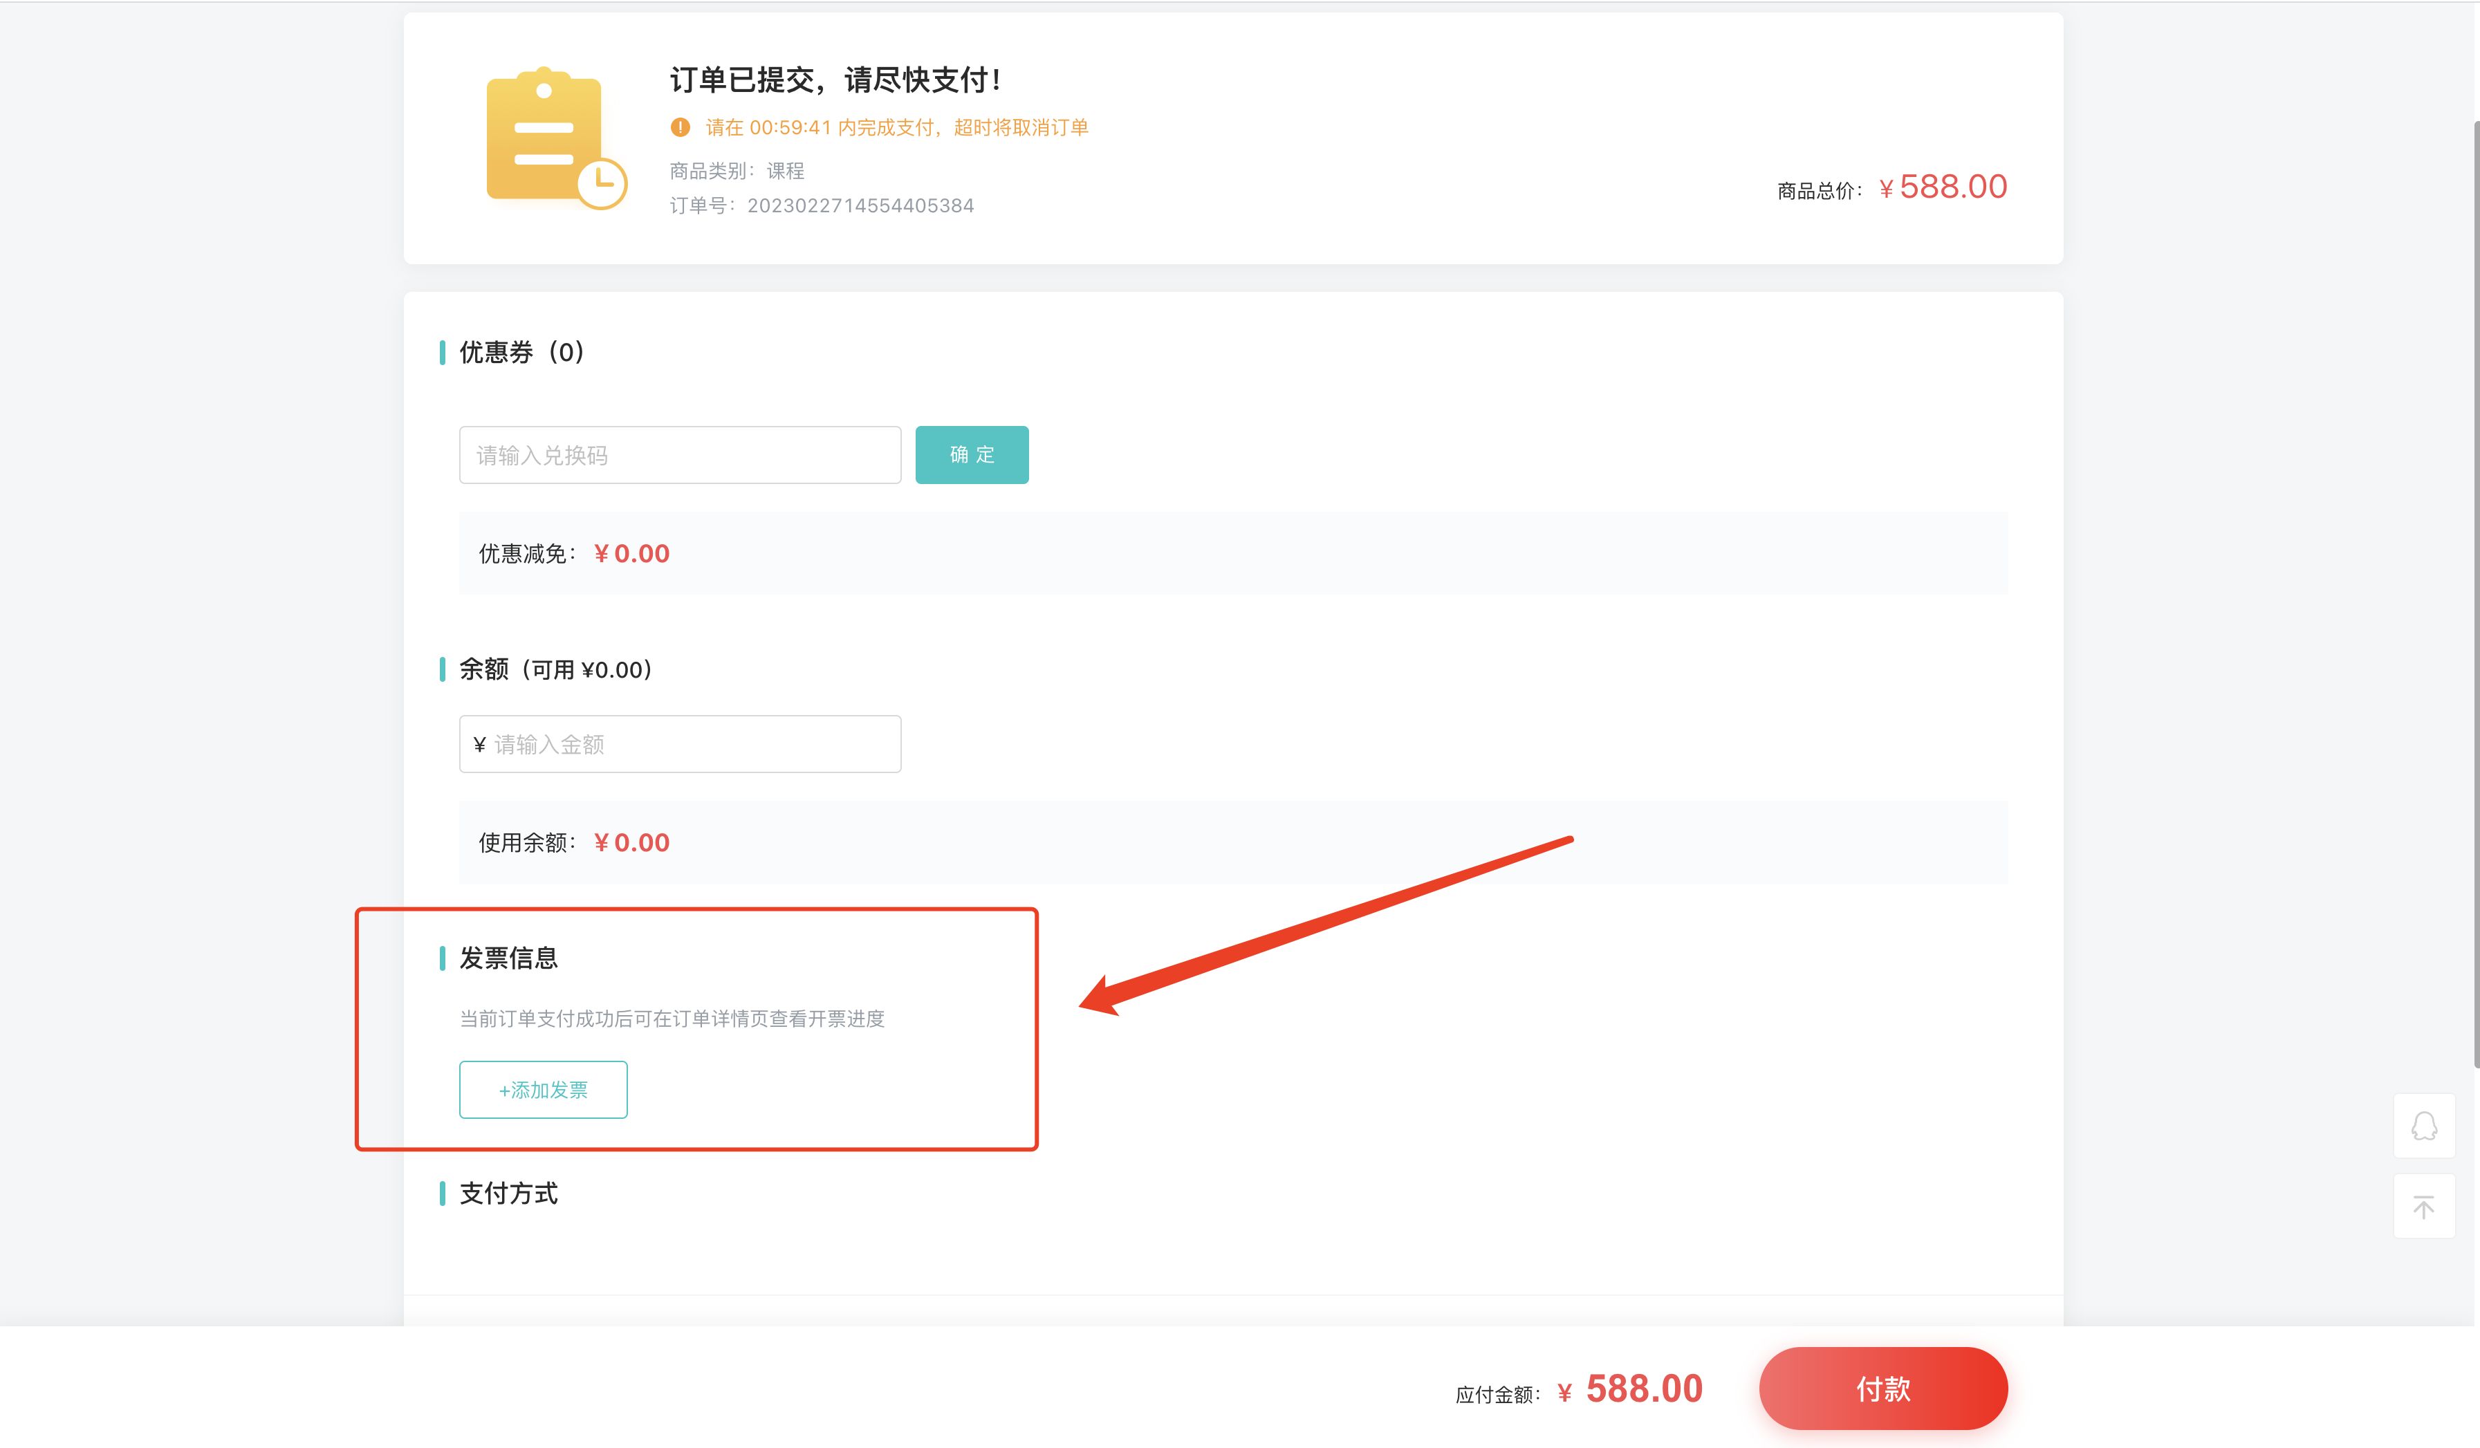2480x1448 pixels.
Task: Click the 使用余额 ¥0.00 value
Action: pos(632,843)
